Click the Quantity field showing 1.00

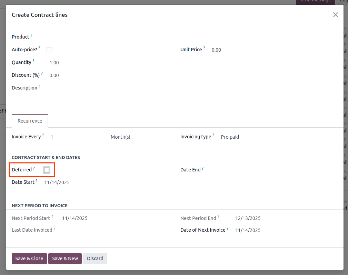point(109,63)
